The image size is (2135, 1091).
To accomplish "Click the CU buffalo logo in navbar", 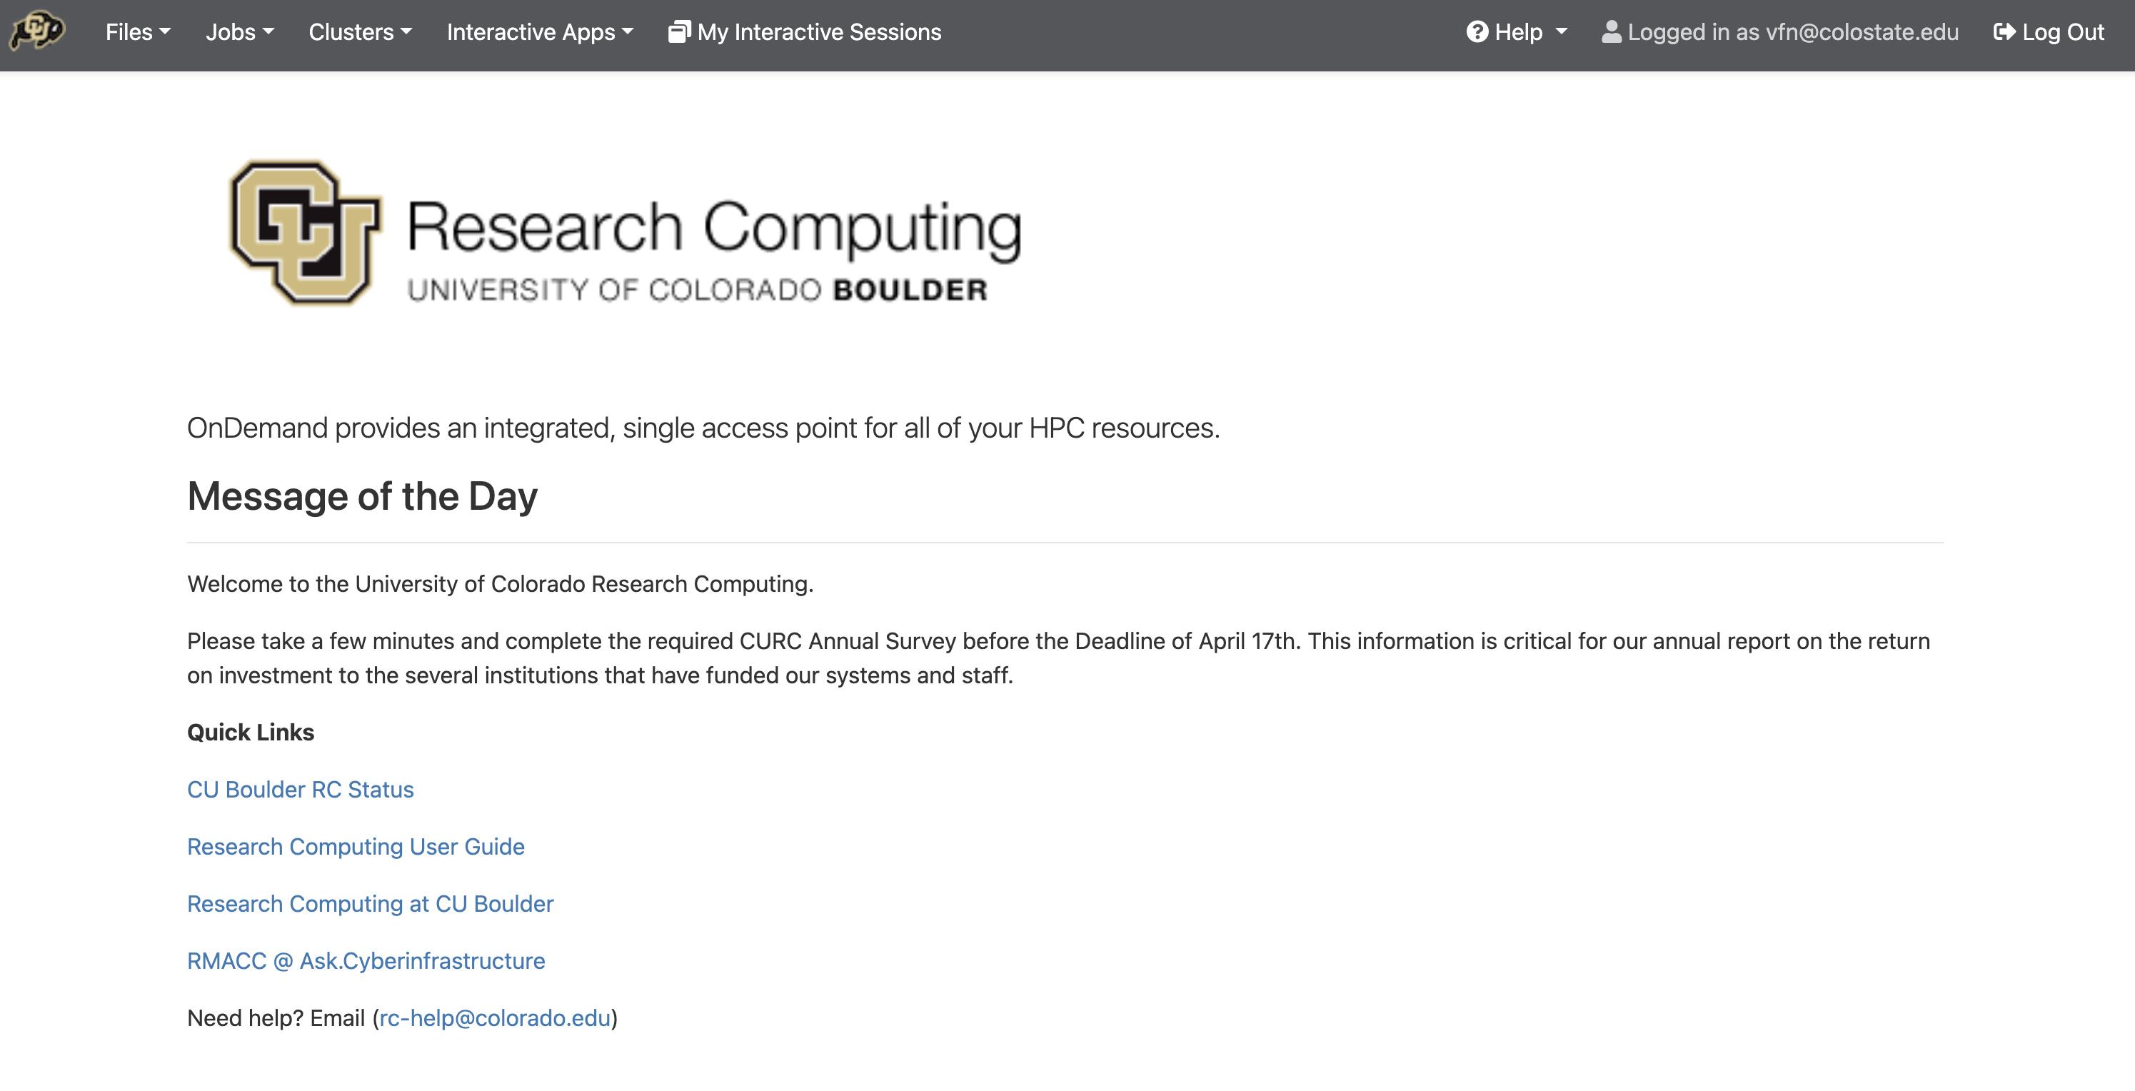I will [x=37, y=31].
